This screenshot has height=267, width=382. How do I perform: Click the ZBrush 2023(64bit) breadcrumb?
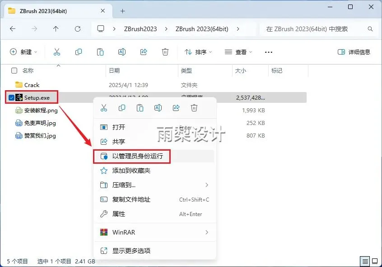click(202, 29)
